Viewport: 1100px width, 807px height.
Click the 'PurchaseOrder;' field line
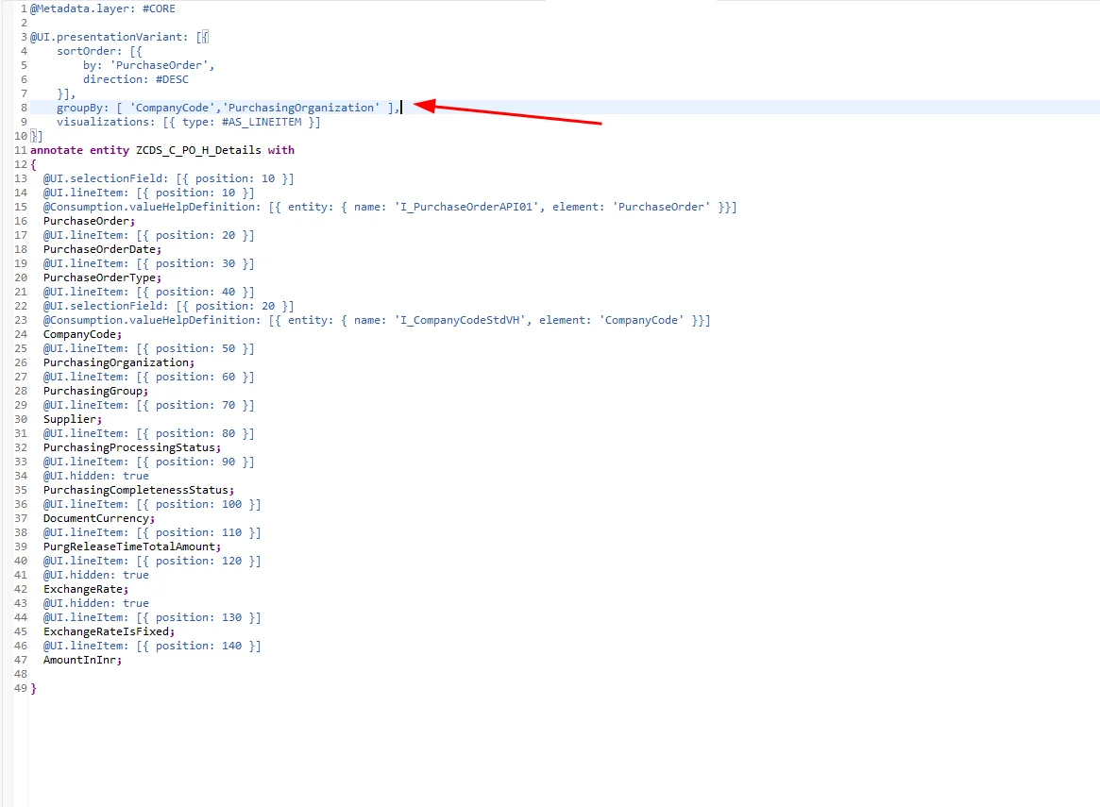(x=89, y=221)
